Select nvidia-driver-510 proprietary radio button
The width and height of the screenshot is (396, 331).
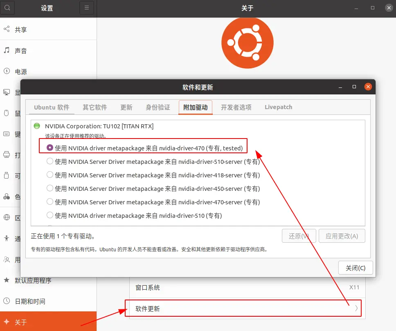point(50,215)
